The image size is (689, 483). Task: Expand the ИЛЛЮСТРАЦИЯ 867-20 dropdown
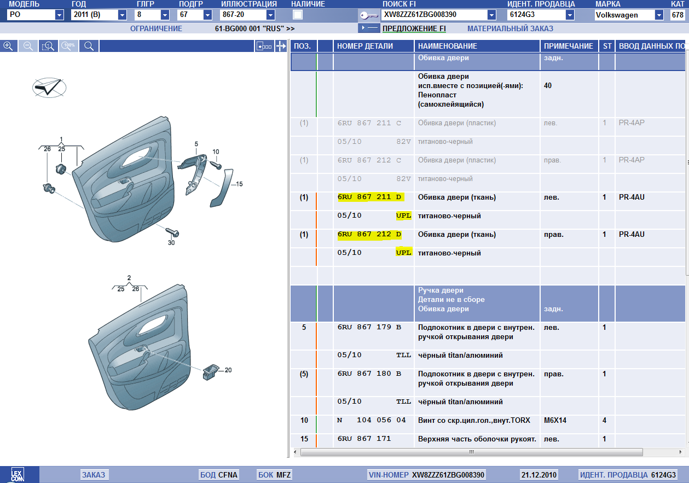click(x=270, y=15)
